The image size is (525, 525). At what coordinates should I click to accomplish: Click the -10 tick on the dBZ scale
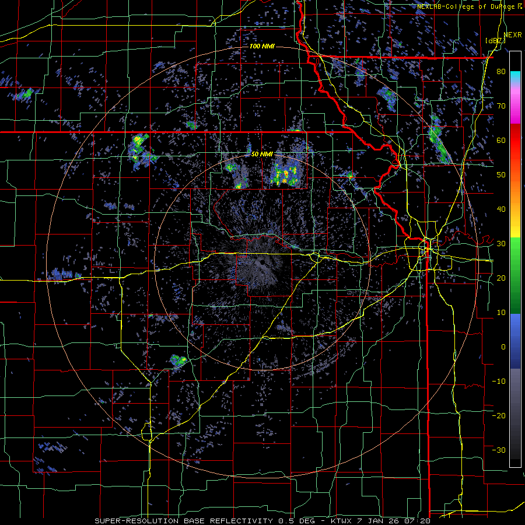(x=499, y=381)
